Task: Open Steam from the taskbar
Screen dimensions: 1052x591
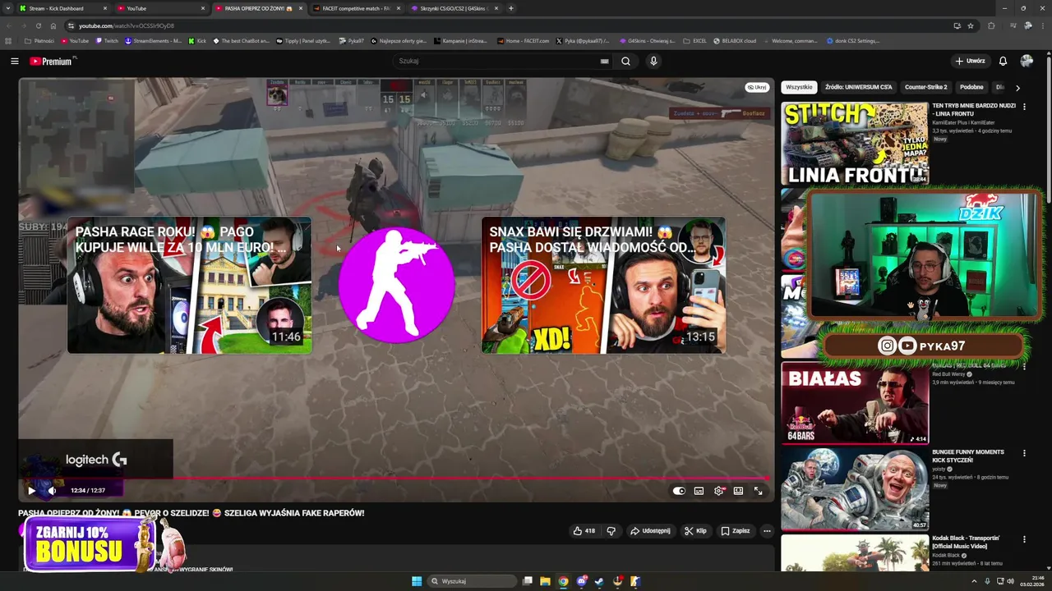Action: (x=599, y=581)
